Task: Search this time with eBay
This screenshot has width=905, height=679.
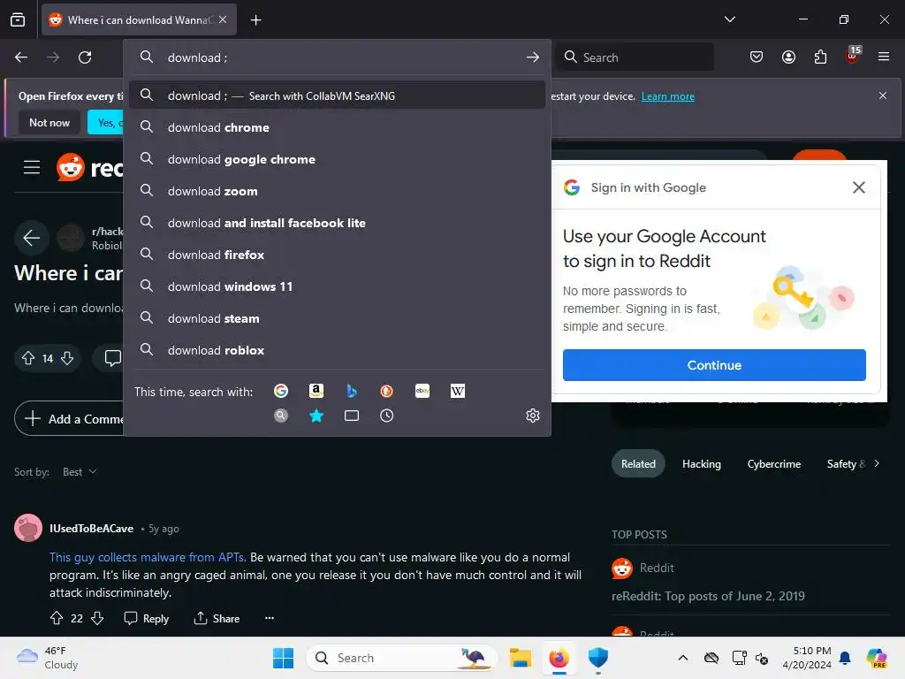Action: pyautogui.click(x=422, y=391)
